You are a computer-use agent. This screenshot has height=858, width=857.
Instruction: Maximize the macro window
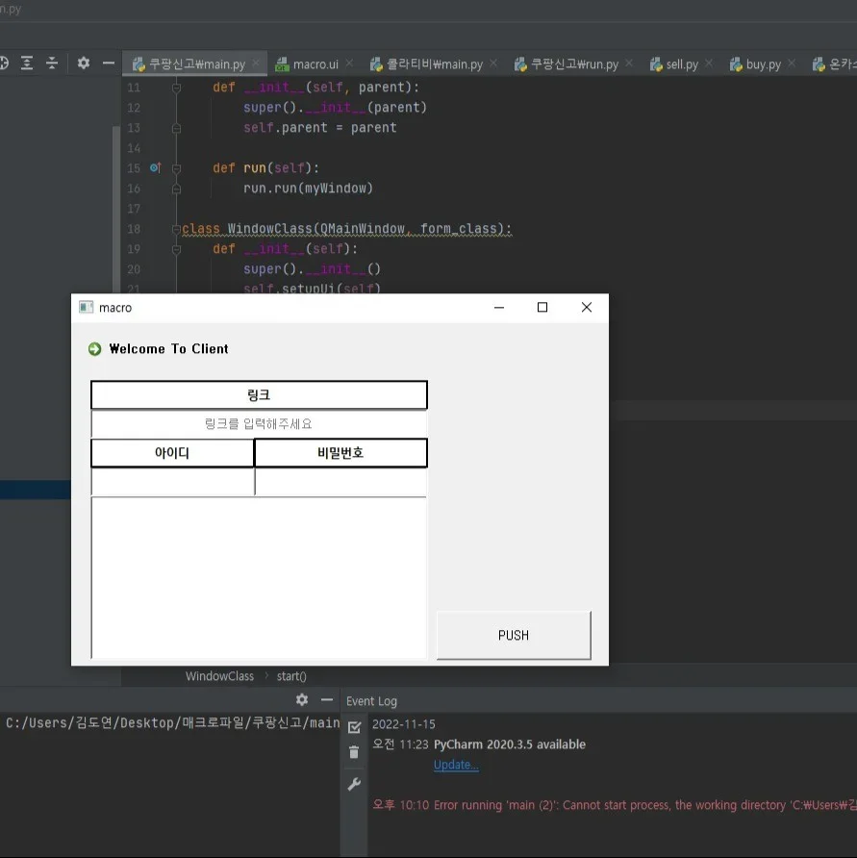(x=542, y=308)
